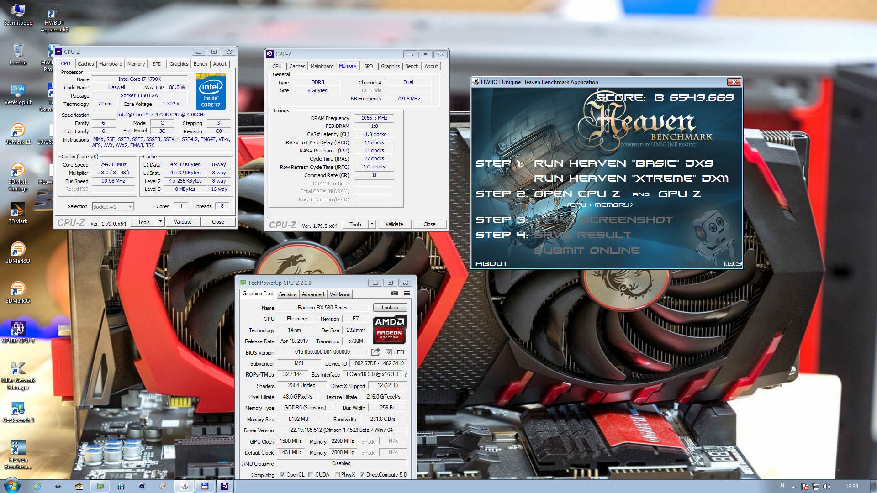The height and width of the screenshot is (493, 877).
Task: Select the Killer Network Manager shortcut
Action: pos(18,375)
